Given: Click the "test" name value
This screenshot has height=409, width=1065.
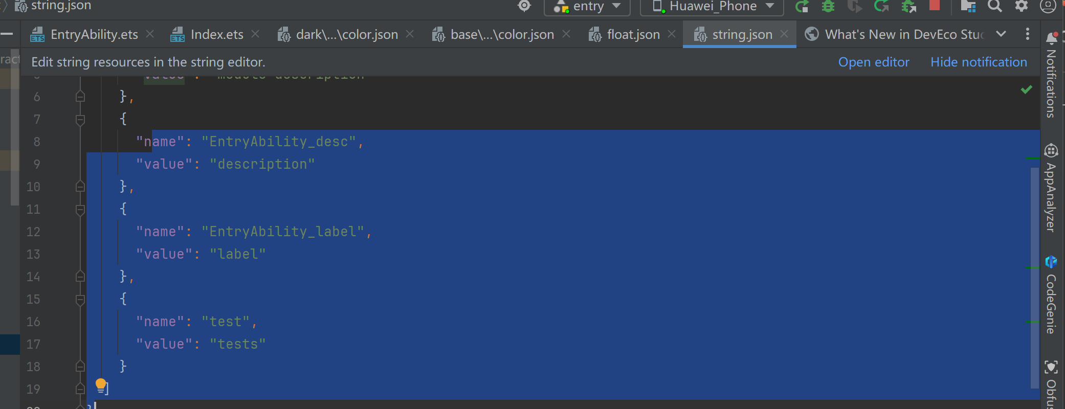Looking at the screenshot, I should pos(225,322).
